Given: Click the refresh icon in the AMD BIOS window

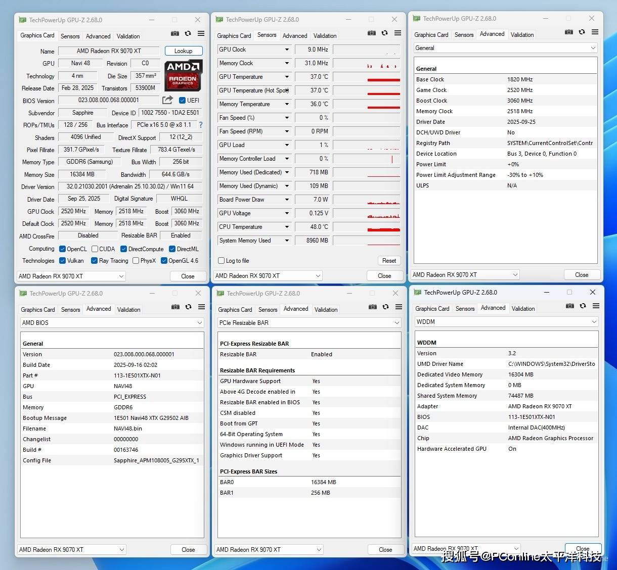Looking at the screenshot, I should [188, 307].
